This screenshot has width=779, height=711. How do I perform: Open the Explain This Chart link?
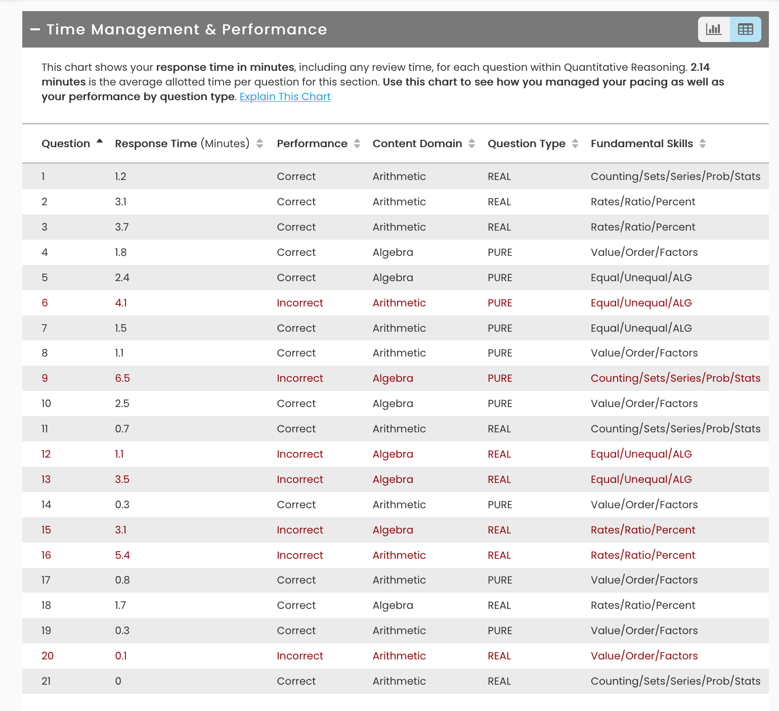click(285, 97)
